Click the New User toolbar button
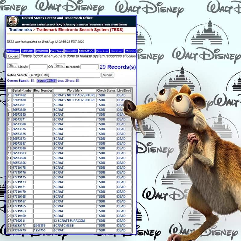The width and height of the screenshot is (241, 241). [27, 51]
